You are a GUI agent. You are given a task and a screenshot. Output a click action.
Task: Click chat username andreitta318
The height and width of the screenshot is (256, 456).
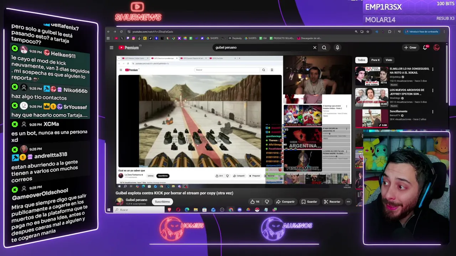coord(50,155)
